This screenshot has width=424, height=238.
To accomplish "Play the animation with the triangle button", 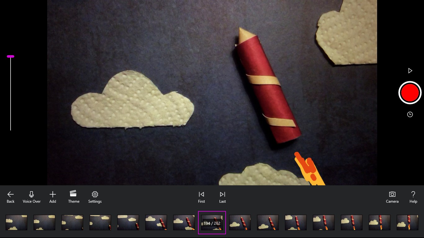I will pyautogui.click(x=410, y=71).
